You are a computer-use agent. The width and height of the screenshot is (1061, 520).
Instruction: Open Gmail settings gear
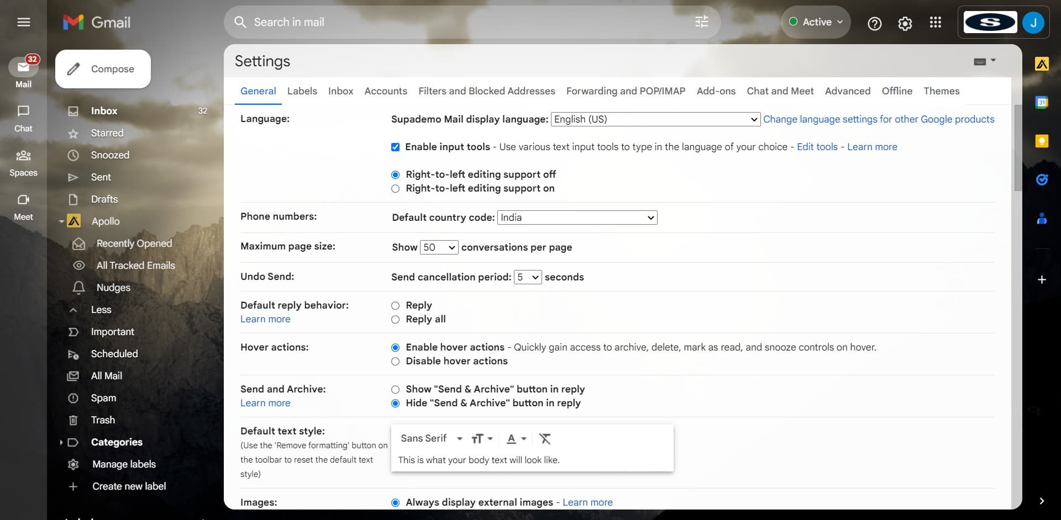tap(905, 24)
